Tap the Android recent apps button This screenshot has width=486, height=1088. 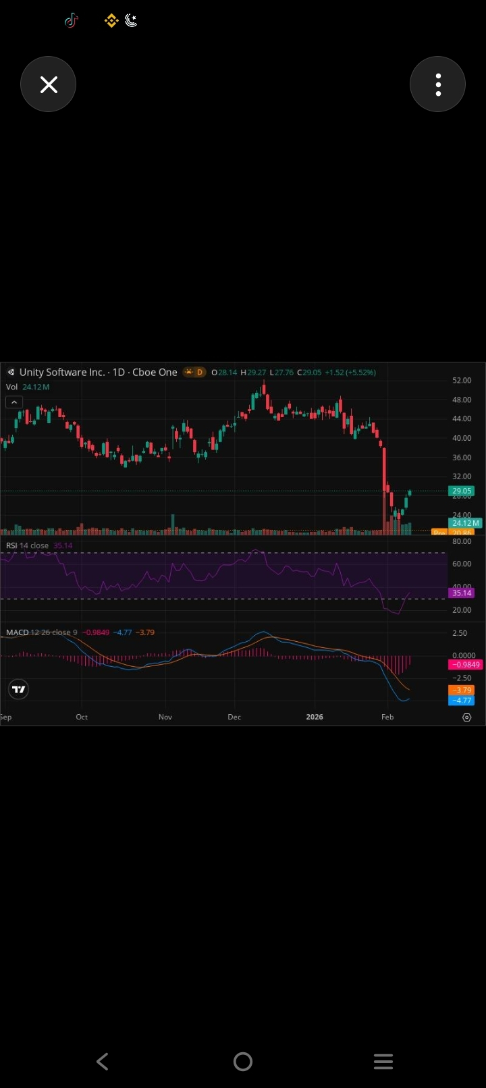click(x=383, y=1062)
